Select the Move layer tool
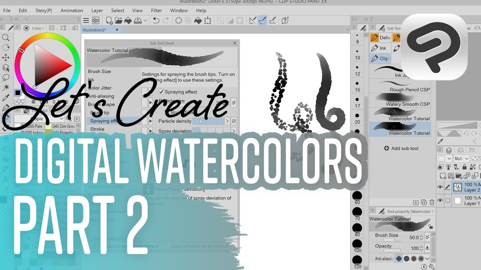481x270 pixels. point(6,58)
